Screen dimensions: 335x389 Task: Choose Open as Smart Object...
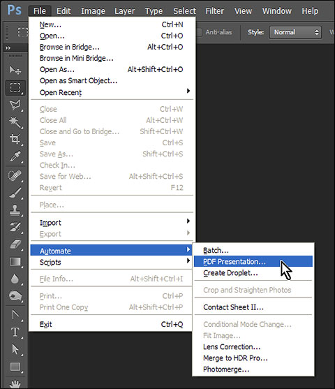(112, 80)
